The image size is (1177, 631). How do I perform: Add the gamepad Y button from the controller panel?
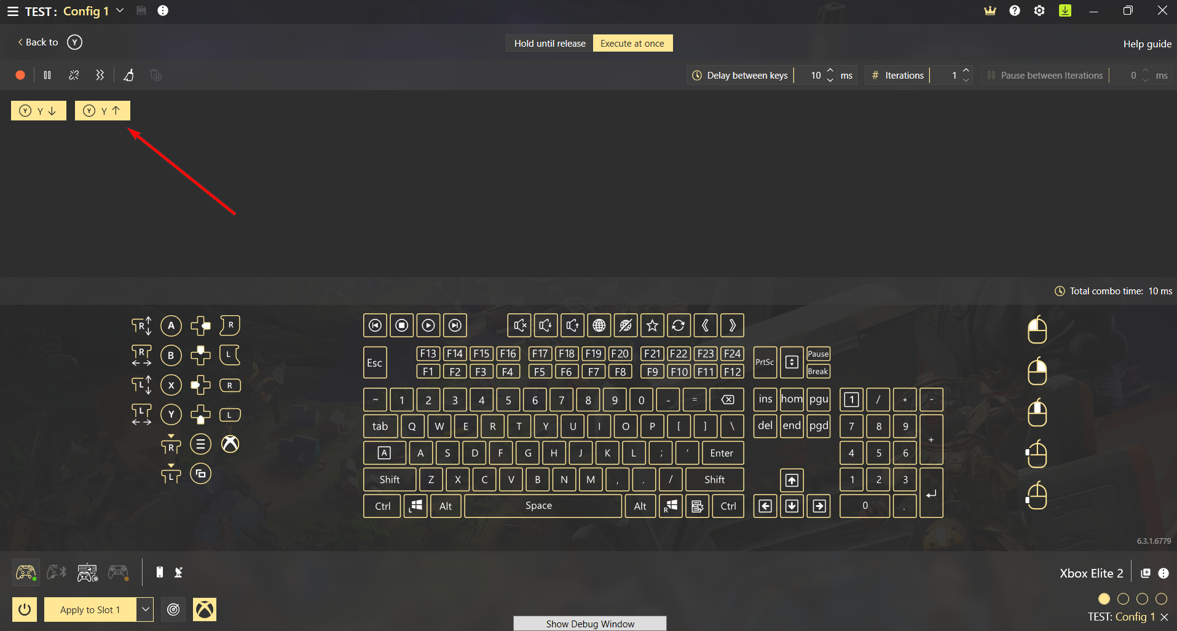tap(171, 415)
